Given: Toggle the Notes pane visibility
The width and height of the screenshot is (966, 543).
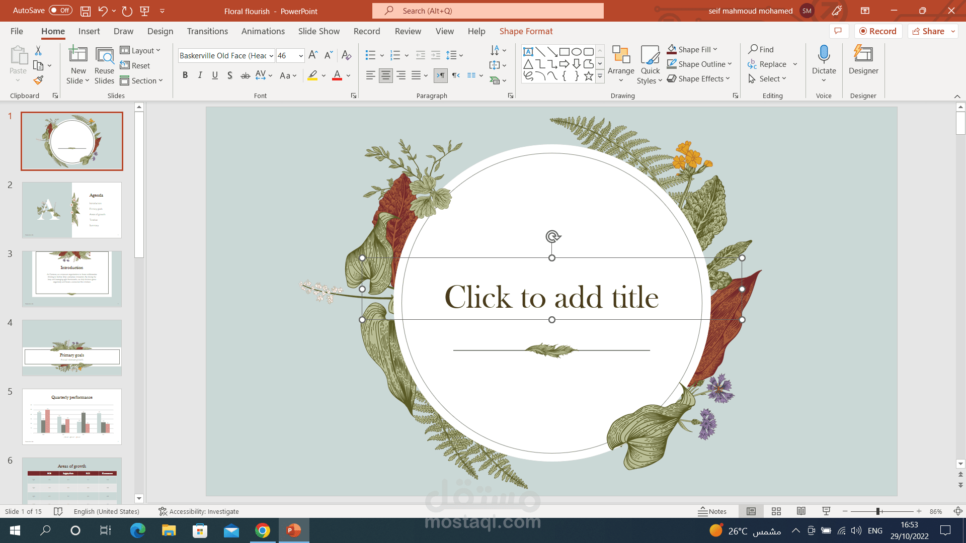Looking at the screenshot, I should click(x=713, y=511).
